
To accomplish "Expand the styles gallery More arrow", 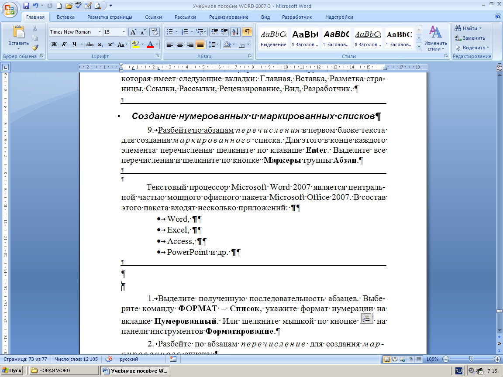I will point(419,47).
